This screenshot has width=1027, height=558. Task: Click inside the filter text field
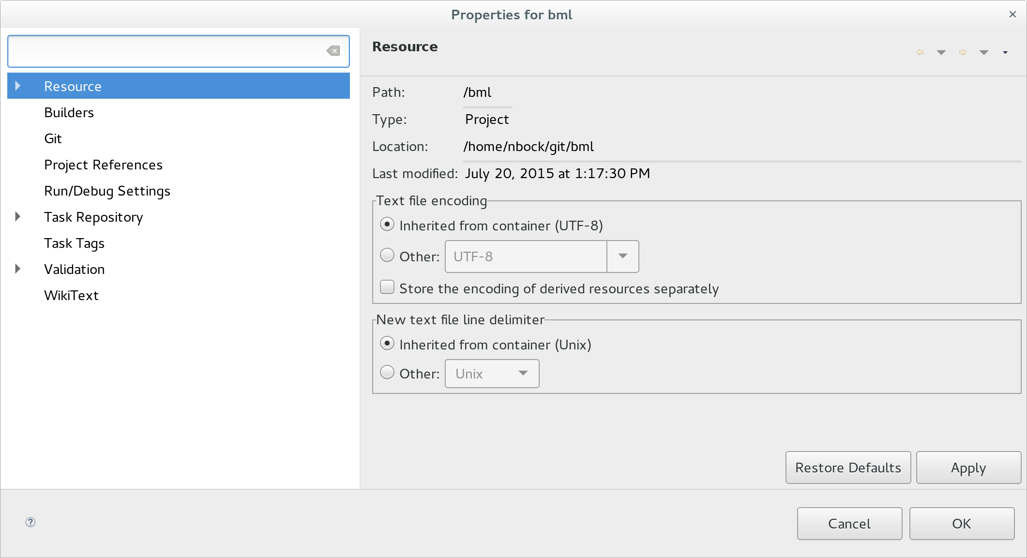pyautogui.click(x=165, y=51)
